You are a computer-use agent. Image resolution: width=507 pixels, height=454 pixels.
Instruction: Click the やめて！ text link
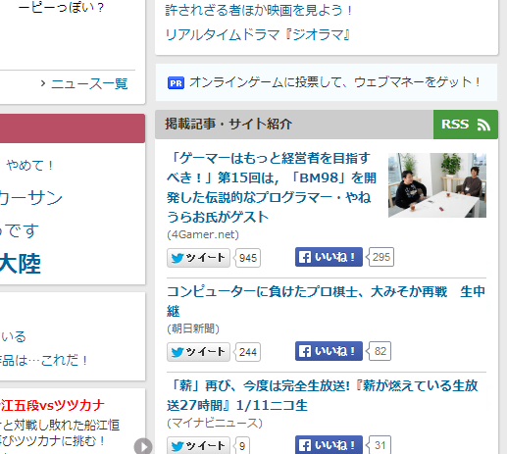tap(29, 166)
